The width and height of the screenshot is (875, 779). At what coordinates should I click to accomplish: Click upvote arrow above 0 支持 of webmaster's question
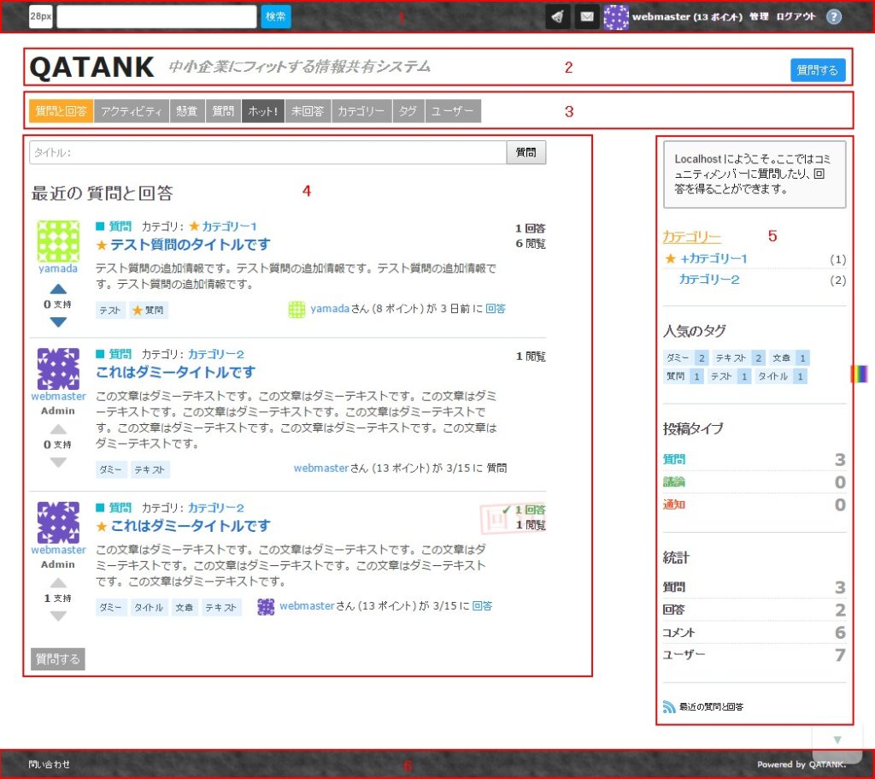point(58,429)
